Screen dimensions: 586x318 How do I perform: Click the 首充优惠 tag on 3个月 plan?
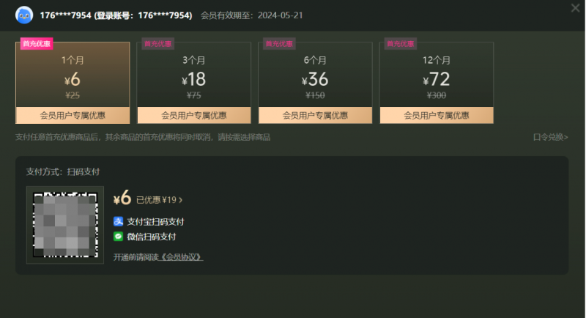click(x=157, y=44)
